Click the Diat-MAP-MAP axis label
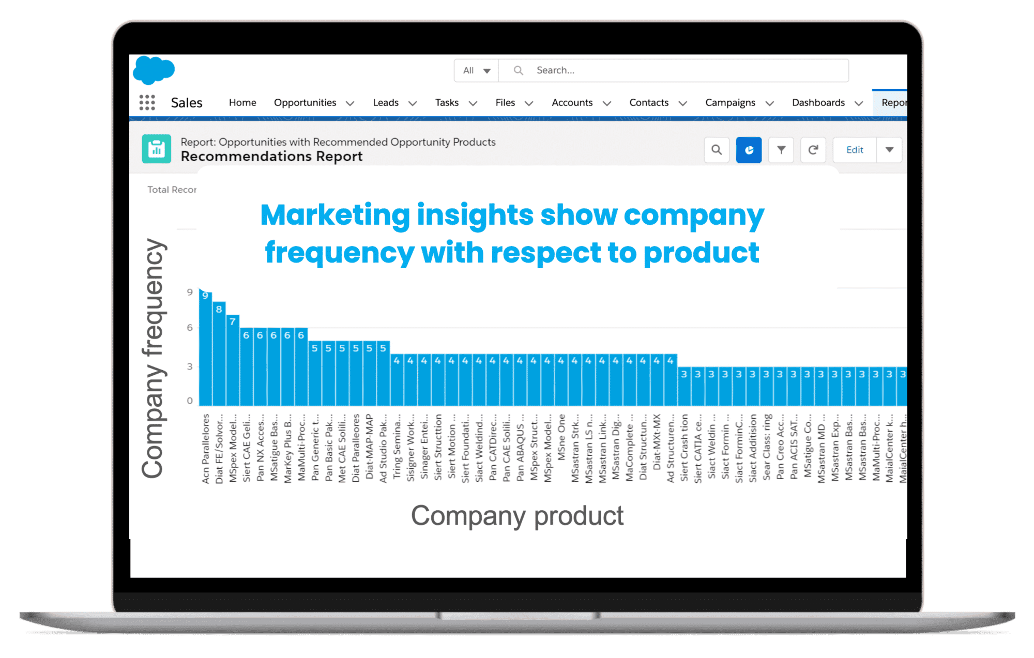The height and width of the screenshot is (658, 1034). click(369, 446)
